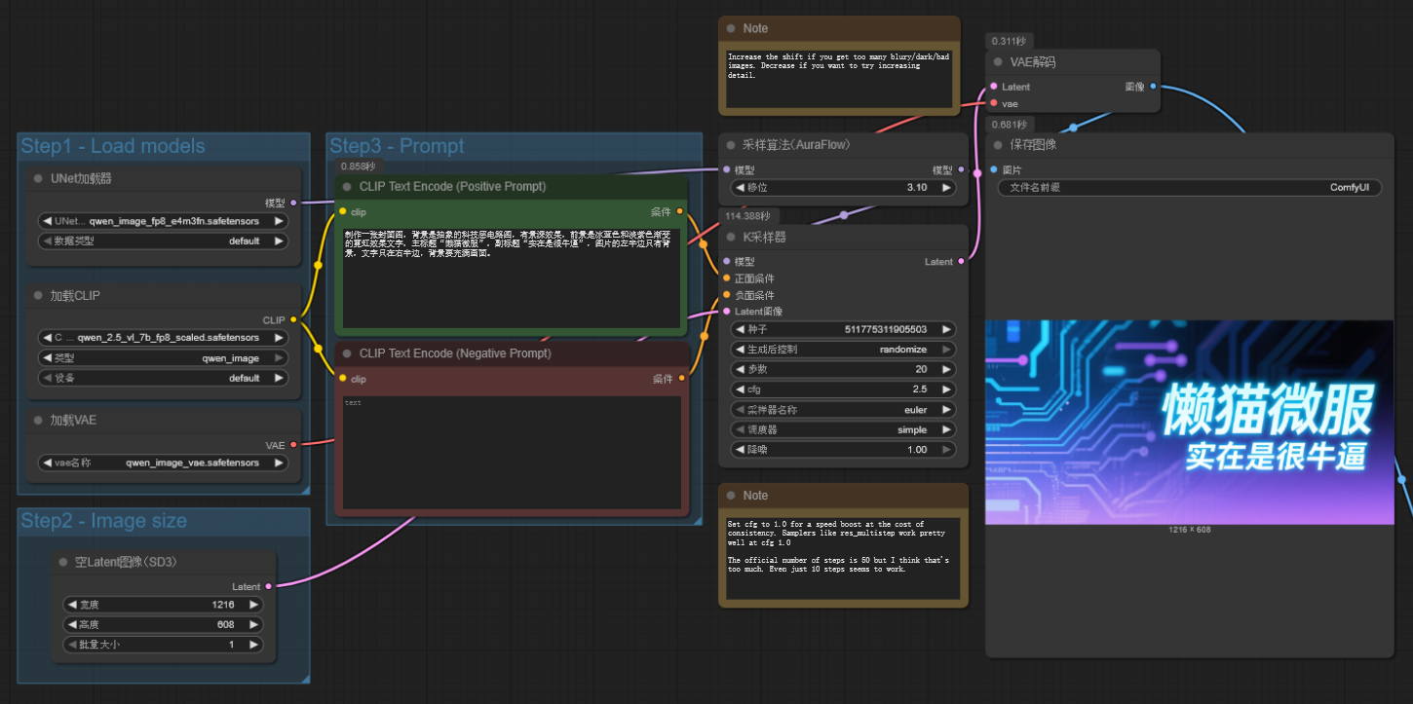Open the generated 懒猫微服 preview image

[x=1190, y=422]
